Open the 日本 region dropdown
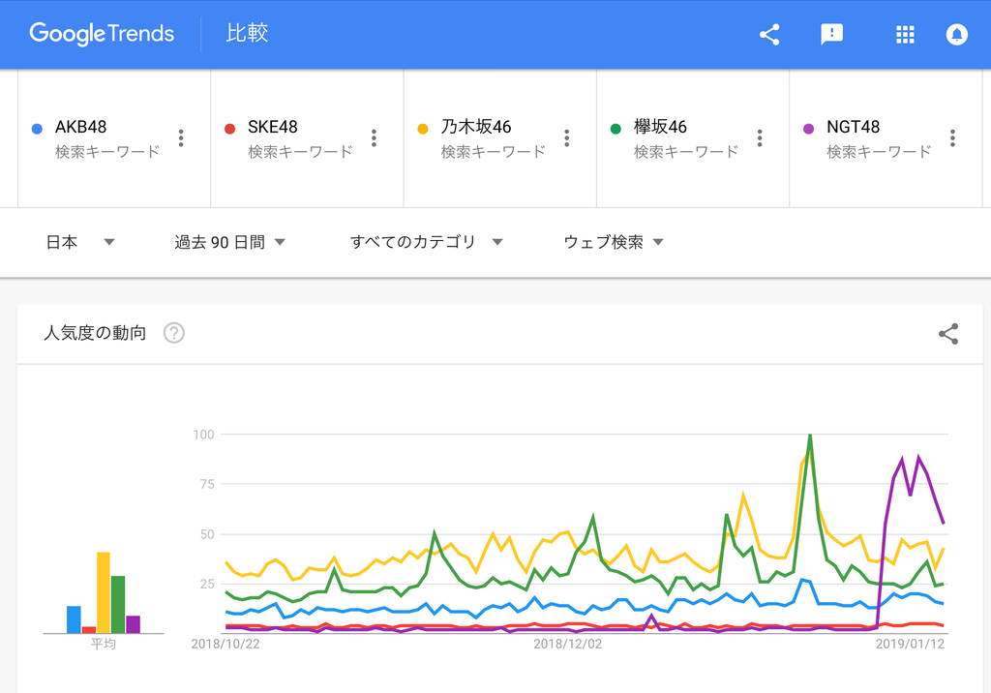Screen dimensions: 991x693 [x=79, y=242]
